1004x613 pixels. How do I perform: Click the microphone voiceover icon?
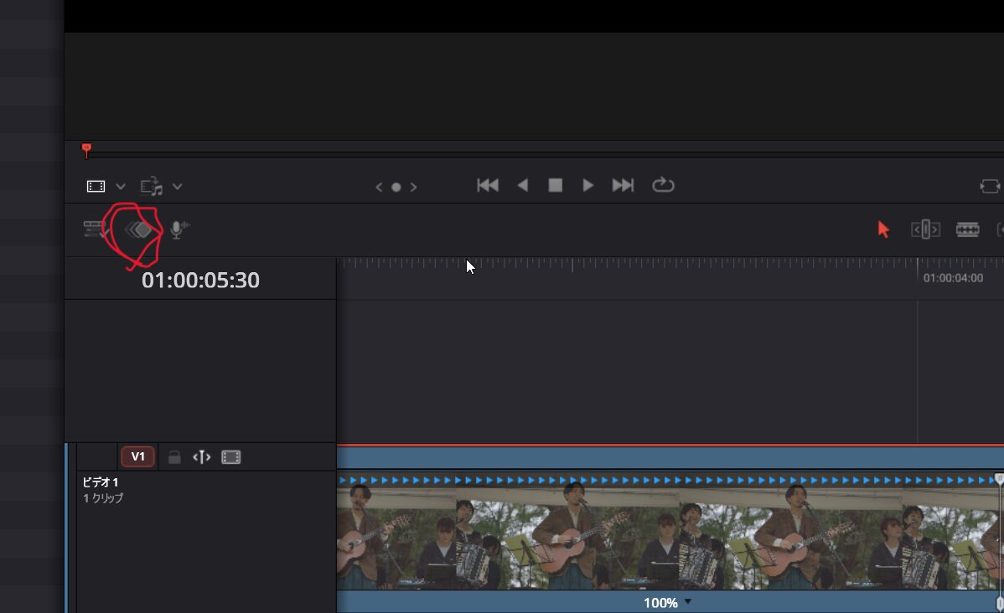[x=178, y=229]
